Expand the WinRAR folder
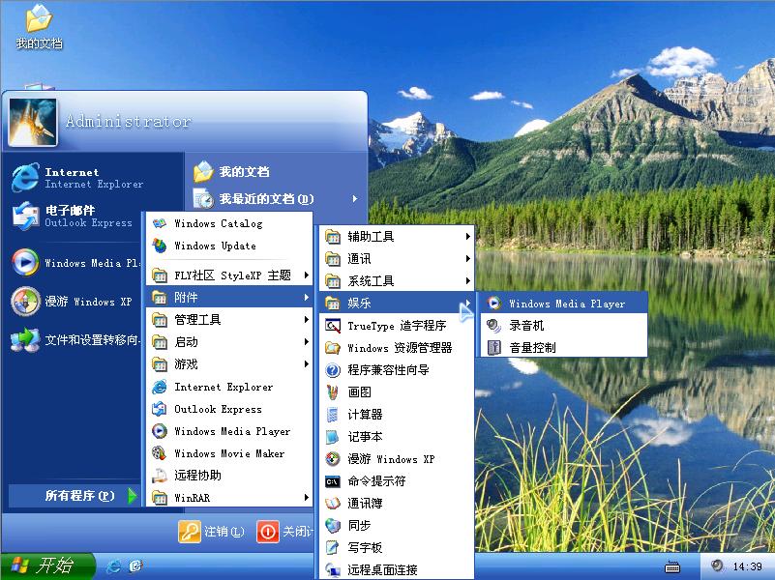Viewport: 775px width, 580px height. tap(229, 498)
